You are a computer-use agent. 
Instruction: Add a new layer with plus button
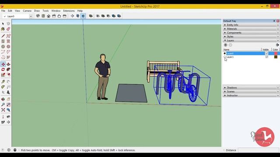coord(226,45)
